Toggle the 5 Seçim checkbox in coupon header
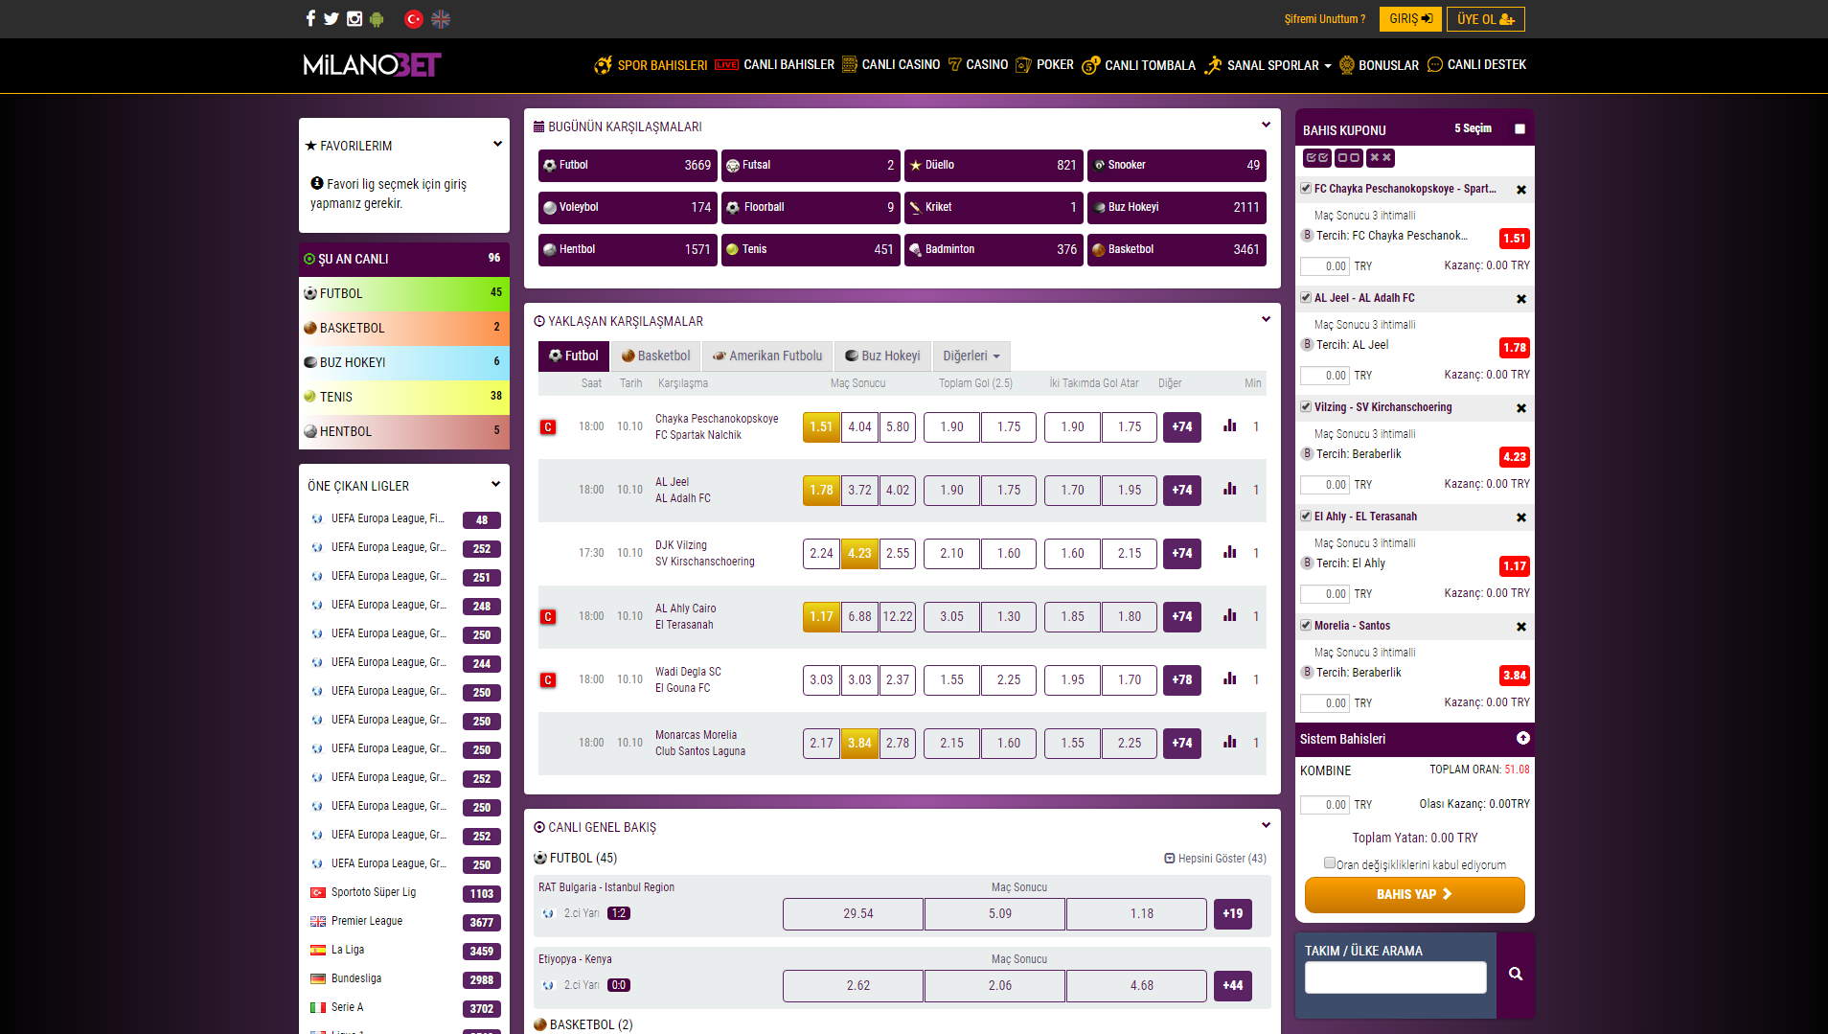 pyautogui.click(x=1520, y=129)
